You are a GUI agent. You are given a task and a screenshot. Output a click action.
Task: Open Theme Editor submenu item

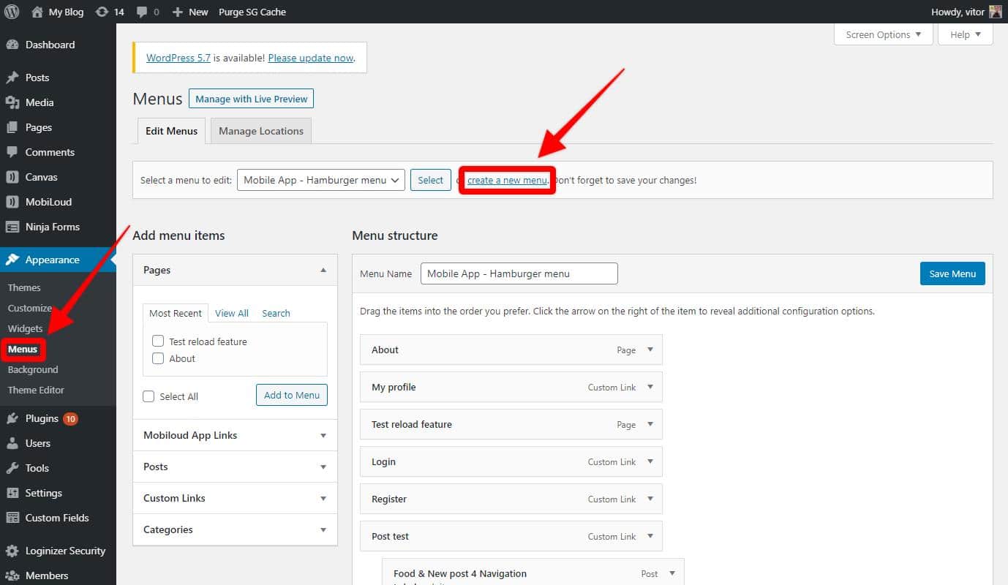coord(36,390)
